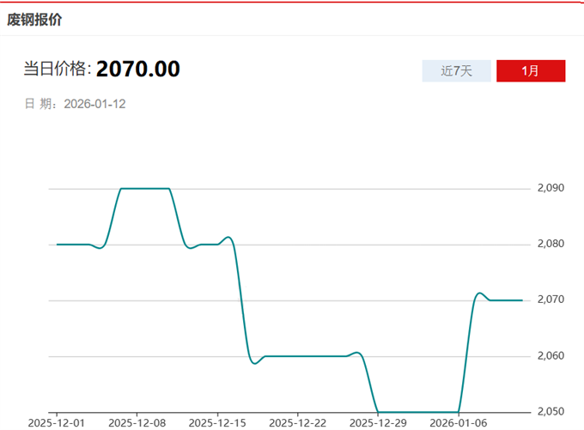This screenshot has height=430, width=584.
Task: Select the 2025-12-01 x-axis date label
Action: [57, 422]
